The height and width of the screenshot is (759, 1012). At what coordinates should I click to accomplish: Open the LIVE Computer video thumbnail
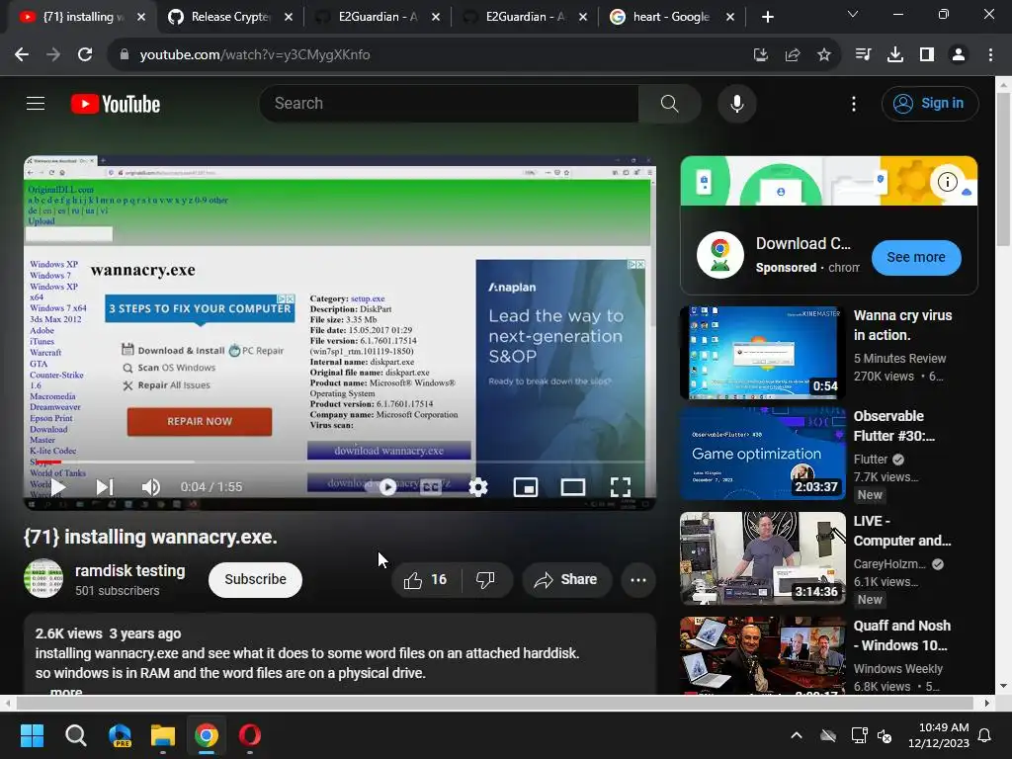click(x=762, y=558)
